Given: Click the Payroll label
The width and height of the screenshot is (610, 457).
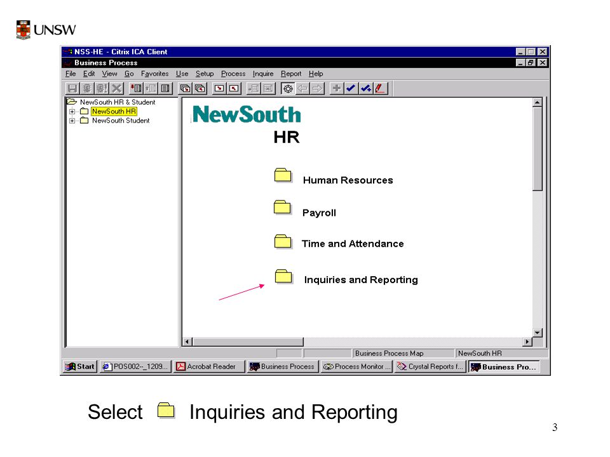Looking at the screenshot, I should 319,213.
